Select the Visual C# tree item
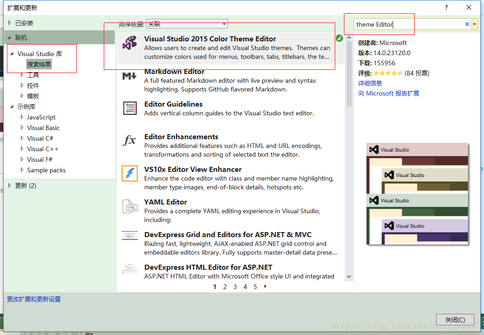Viewport: 484px width, 335px height. point(40,138)
